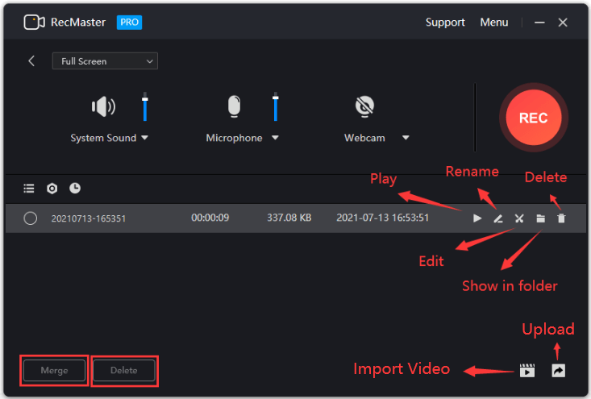Click the file name 20210713-165351

[89, 218]
